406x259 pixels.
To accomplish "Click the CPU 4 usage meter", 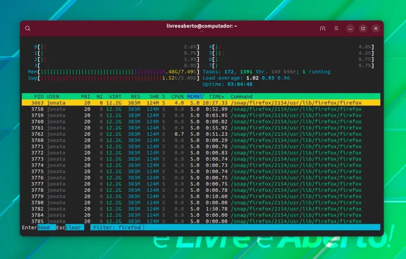I will pyautogui.click(x=291, y=47).
